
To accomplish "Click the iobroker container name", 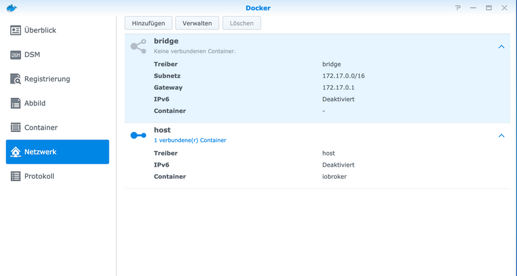I will (x=334, y=177).
